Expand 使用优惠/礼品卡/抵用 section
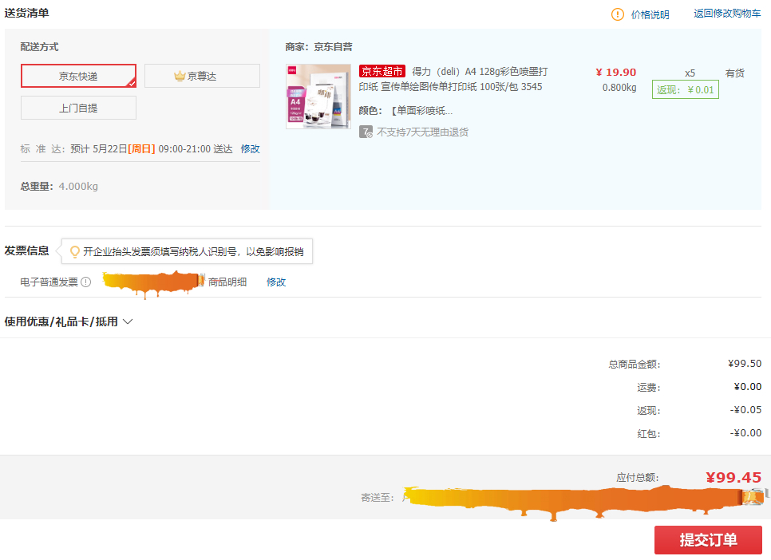The height and width of the screenshot is (560, 771). [x=69, y=321]
